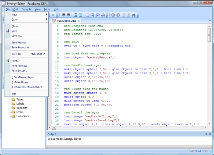The height and width of the screenshot is (155, 214).
Task: Click the vertical scrollbar thumb in editor
Action: click(209, 35)
